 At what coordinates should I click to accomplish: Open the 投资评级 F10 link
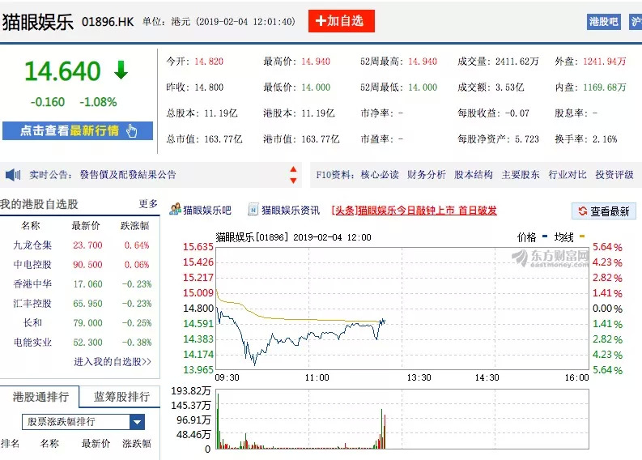(614, 175)
